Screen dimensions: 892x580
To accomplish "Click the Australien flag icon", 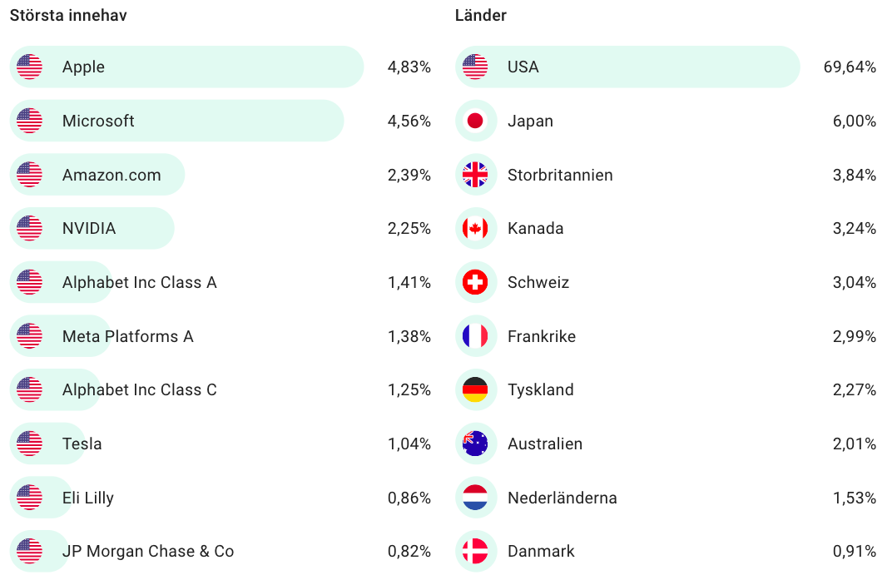I will tap(475, 444).
